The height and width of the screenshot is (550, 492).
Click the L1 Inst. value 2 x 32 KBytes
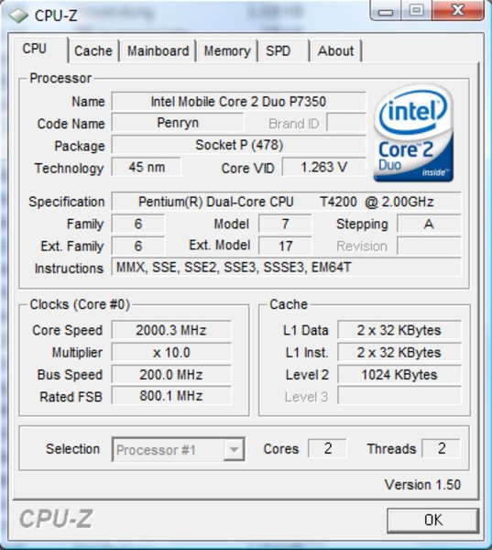coord(399,353)
